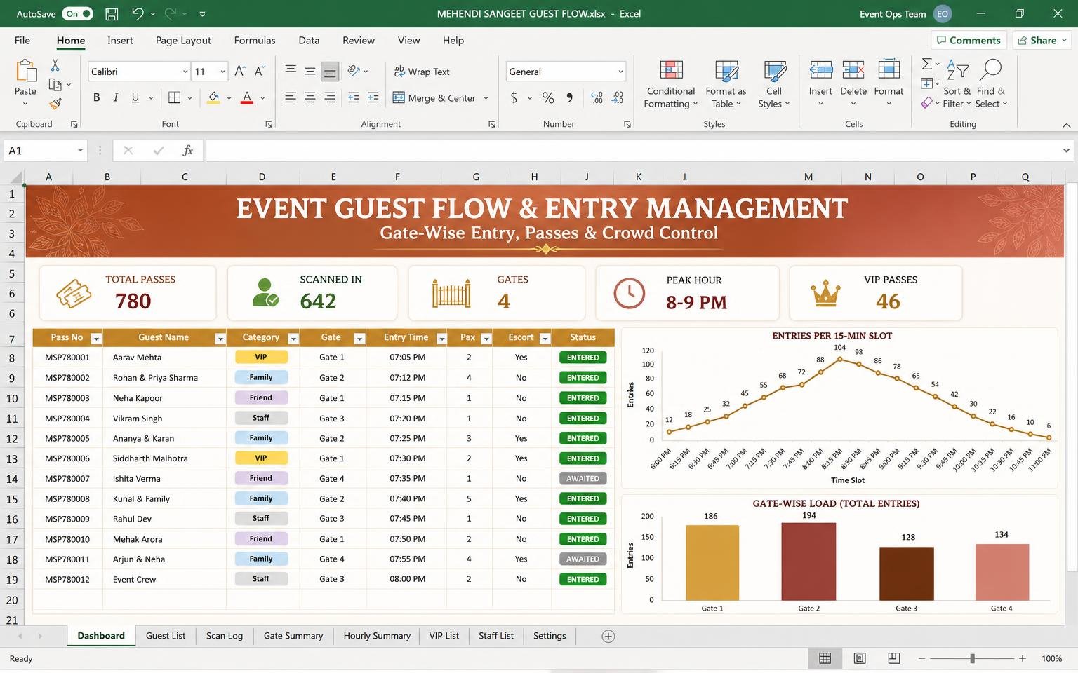Expand the Name Box dropdown arrow

pos(80,150)
